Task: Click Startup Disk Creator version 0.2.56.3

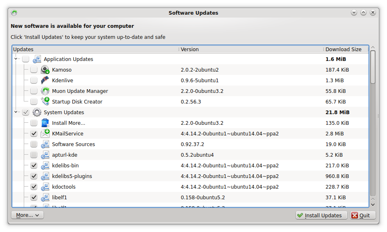Action: click(191, 102)
